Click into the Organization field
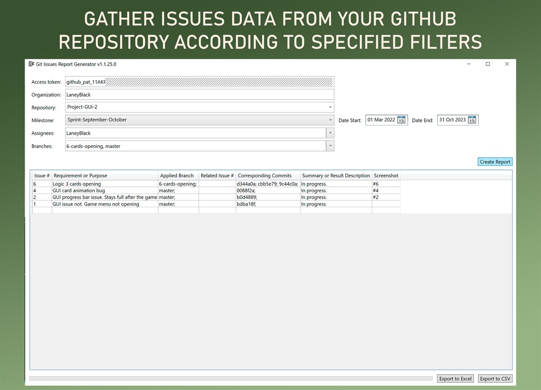This screenshot has height=390, width=541. pos(199,95)
